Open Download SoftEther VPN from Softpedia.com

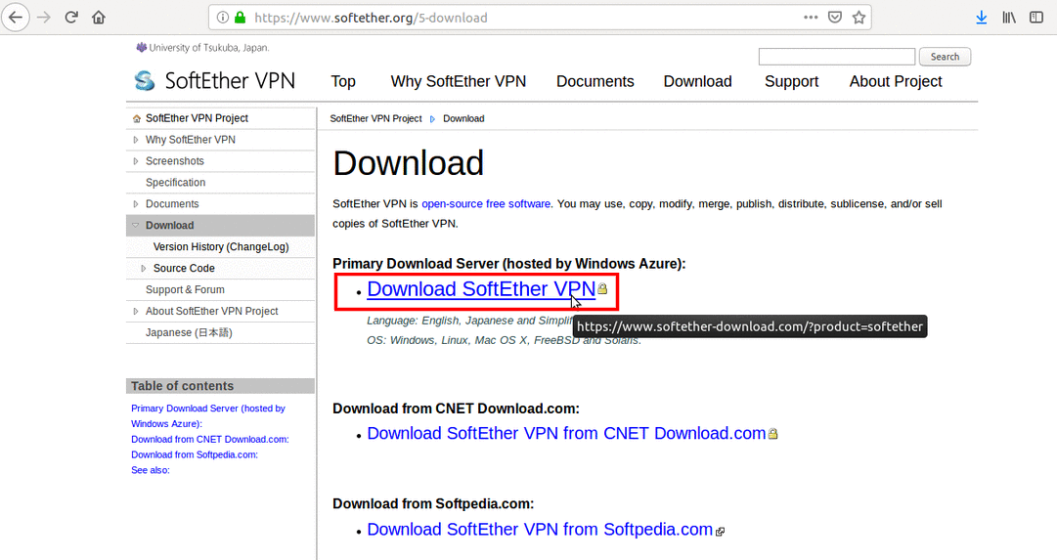click(x=540, y=530)
